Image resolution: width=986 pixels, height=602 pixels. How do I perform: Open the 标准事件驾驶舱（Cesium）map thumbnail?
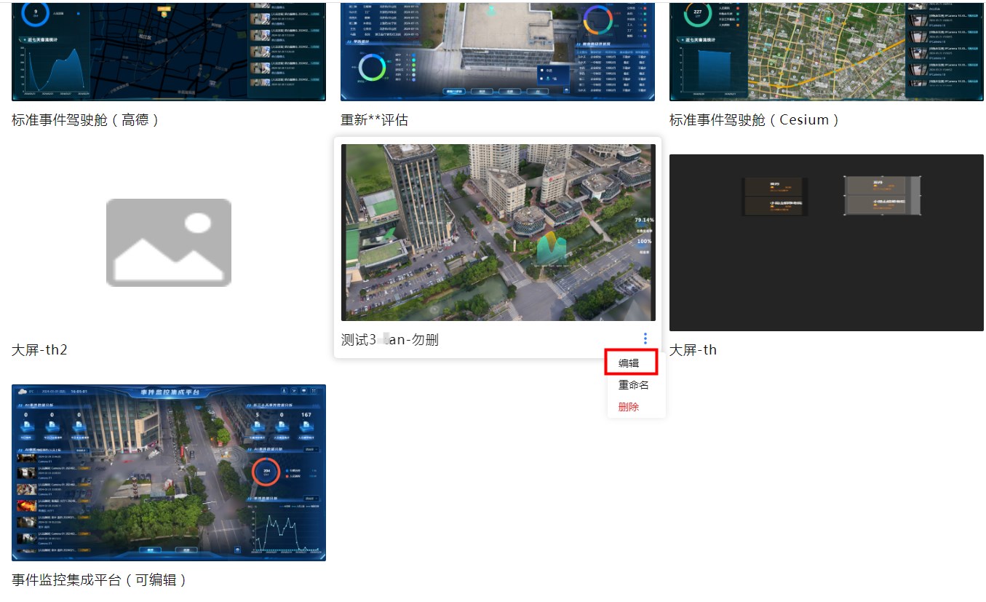[x=827, y=51]
